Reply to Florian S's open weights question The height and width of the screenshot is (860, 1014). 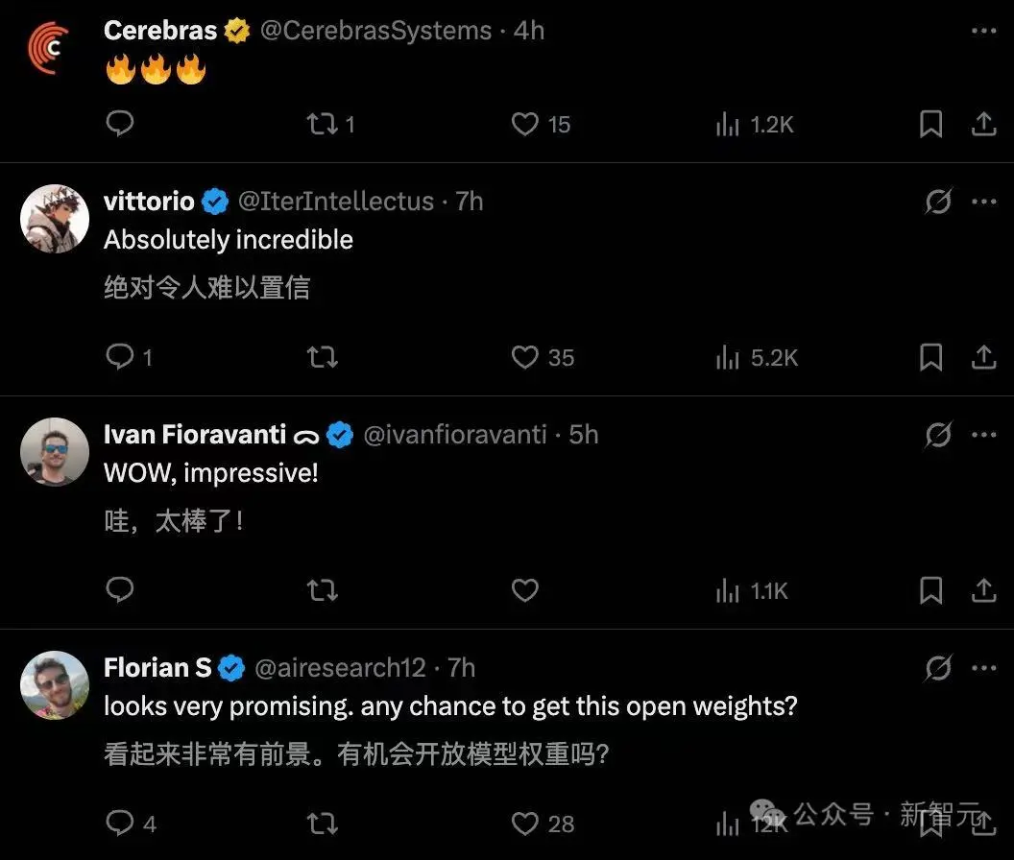[119, 824]
